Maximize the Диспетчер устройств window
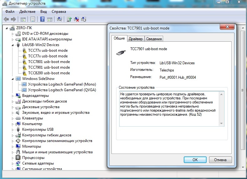The width and height of the screenshot is (247, 179). (227, 2)
